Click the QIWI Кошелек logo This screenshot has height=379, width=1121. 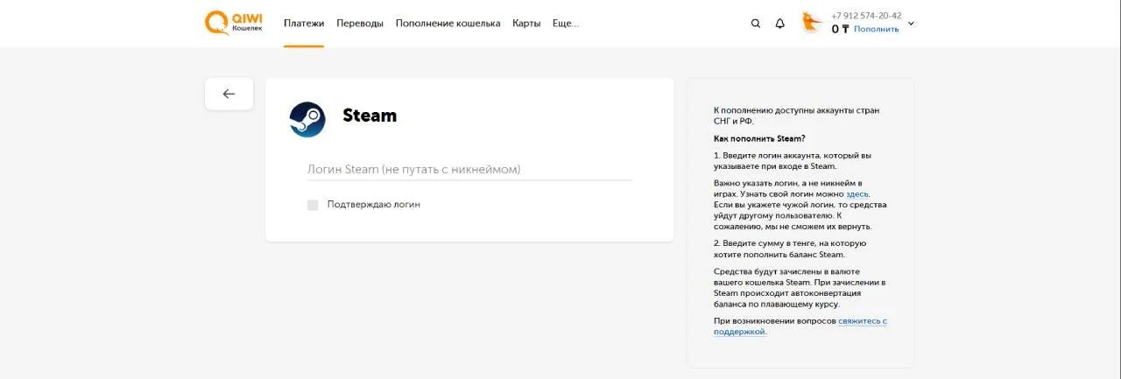tap(233, 23)
